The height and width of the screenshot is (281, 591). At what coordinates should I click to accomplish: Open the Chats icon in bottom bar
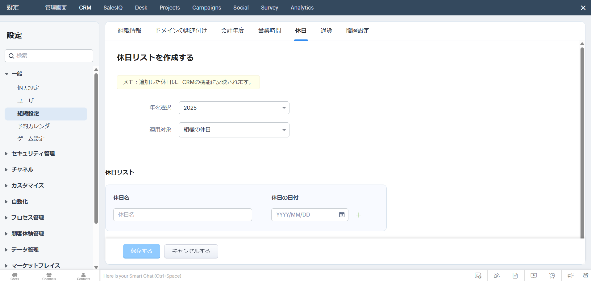tap(15, 276)
